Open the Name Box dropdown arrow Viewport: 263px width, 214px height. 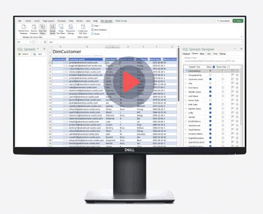coord(31,42)
